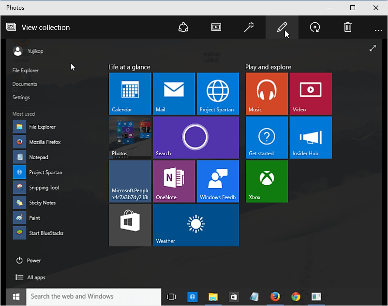Viewport: 388px width, 306px height.
Task: Open the Weather tile
Action: [x=196, y=225]
